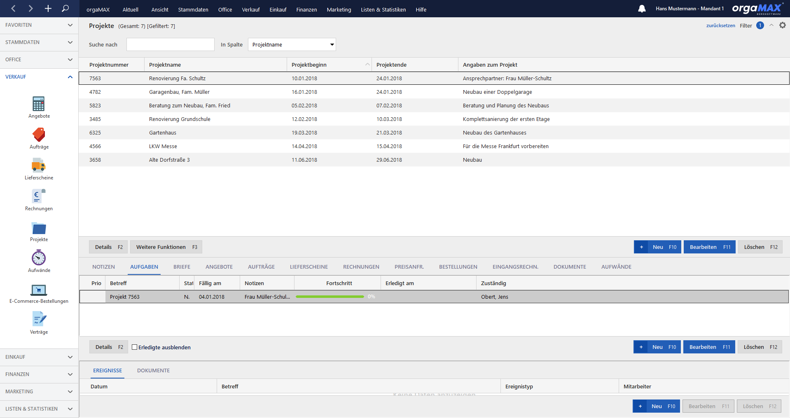Viewport: 790px width, 418px height.
Task: Select project row LKW Messe
Action: point(434,146)
